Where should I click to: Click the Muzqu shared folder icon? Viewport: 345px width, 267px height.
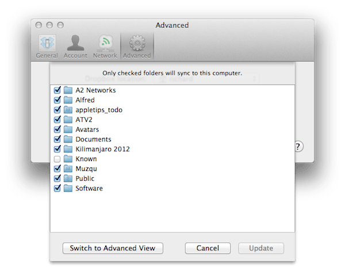pos(68,169)
